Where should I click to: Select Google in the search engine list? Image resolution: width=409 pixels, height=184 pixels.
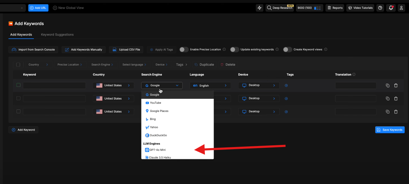coord(177,95)
